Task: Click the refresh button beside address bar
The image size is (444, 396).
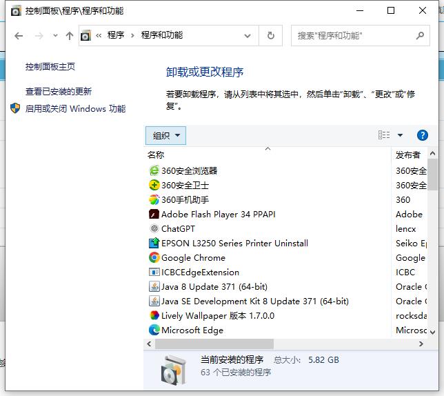Action: pyautogui.click(x=271, y=35)
